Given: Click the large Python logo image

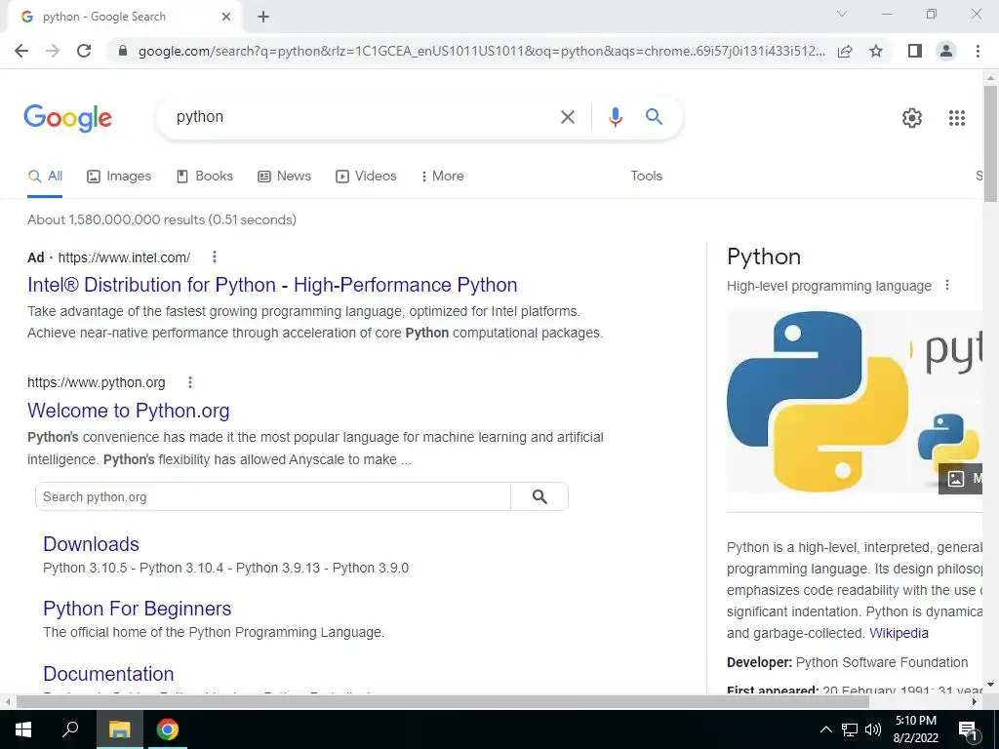Looking at the screenshot, I should [x=818, y=401].
